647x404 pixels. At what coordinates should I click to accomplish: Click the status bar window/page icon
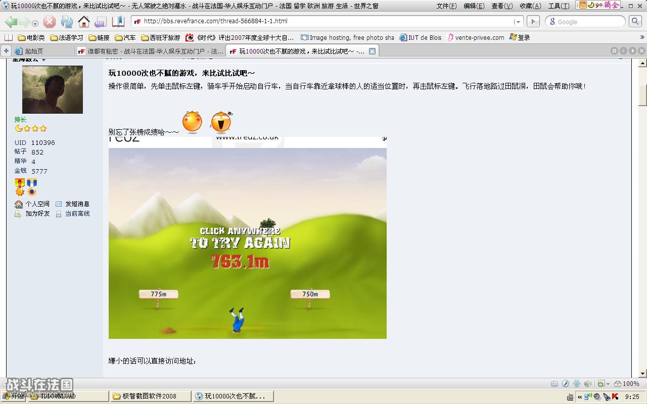[554, 384]
